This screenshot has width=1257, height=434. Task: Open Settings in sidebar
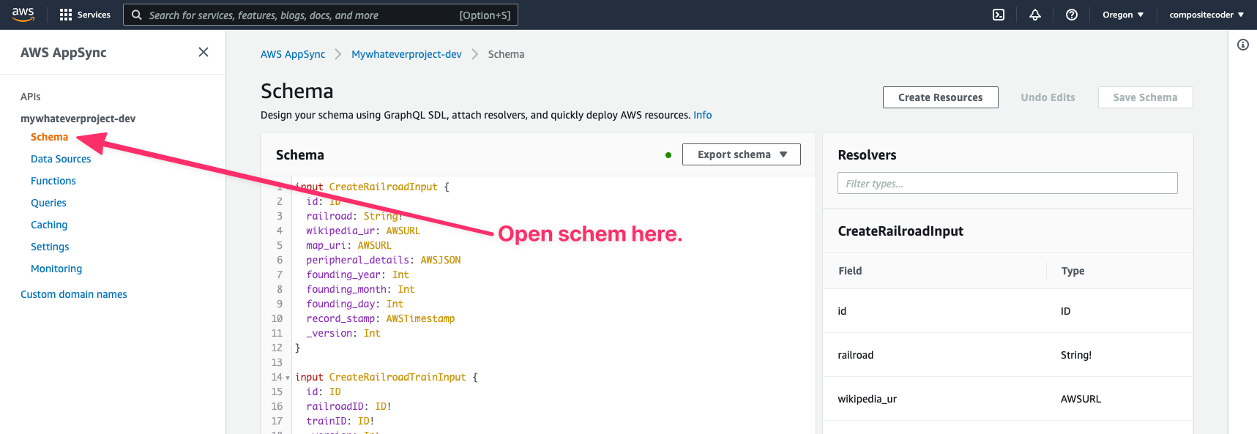[50, 247]
